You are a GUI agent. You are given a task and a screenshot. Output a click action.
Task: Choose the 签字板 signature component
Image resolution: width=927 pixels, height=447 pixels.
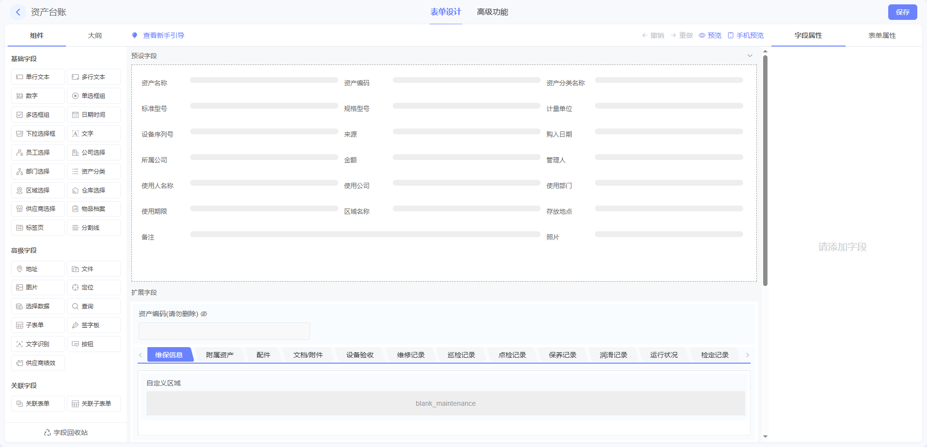pyautogui.click(x=94, y=325)
